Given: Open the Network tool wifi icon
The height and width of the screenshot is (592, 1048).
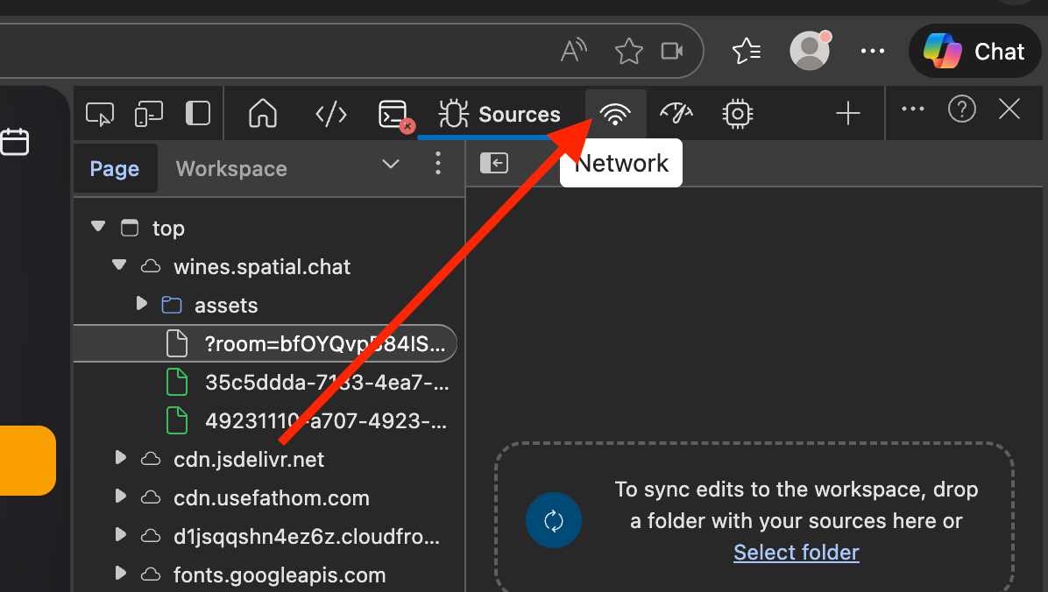Looking at the screenshot, I should click(x=615, y=114).
